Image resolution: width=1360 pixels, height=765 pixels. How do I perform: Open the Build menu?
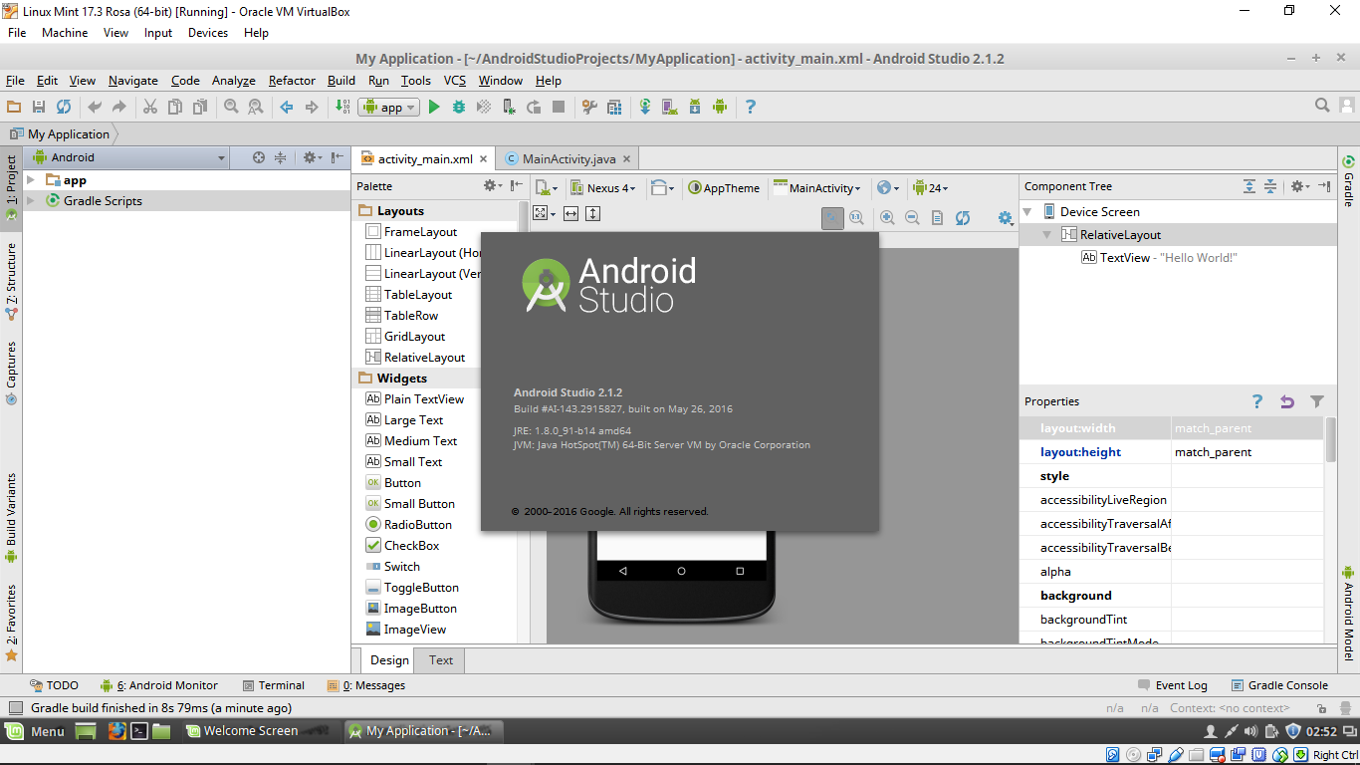[341, 81]
